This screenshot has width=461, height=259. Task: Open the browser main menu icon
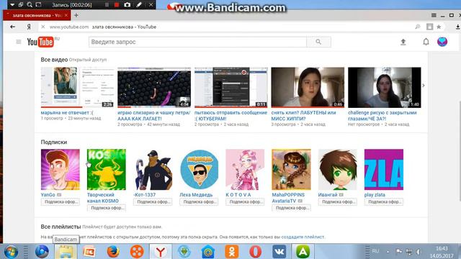pos(434,15)
